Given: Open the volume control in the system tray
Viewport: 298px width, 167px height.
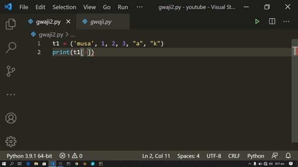Looking at the screenshot, I should (x=271, y=164).
